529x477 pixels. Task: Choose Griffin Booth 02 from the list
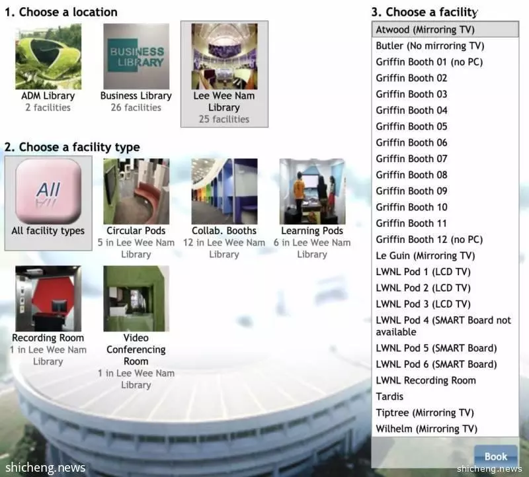click(x=445, y=78)
